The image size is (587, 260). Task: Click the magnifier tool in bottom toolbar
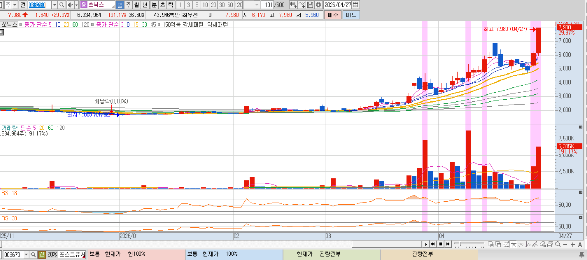558,244
